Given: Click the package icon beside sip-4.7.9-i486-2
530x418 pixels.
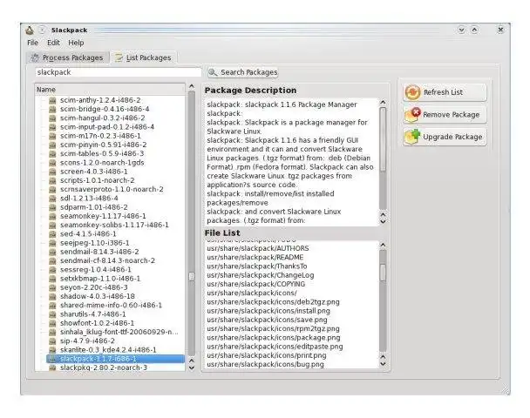Looking at the screenshot, I should click(x=52, y=341).
